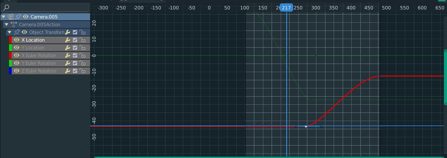Viewport: 447px width, 158px height.
Task: Click the current frame 217 marker
Action: (286, 8)
